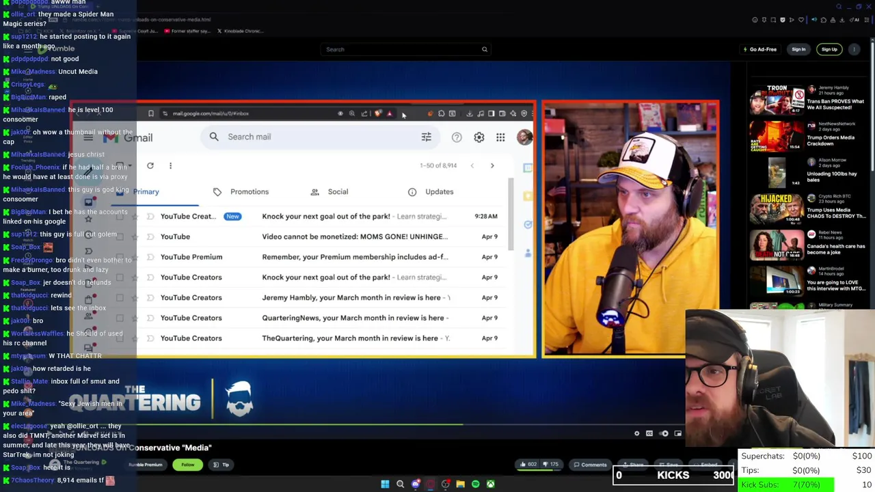Like the Rumble video with the thumbs up
This screenshot has width=875, height=492.
528,465
